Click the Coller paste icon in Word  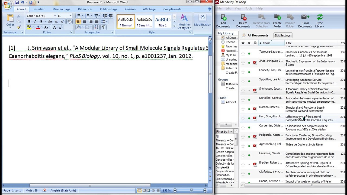click(10, 18)
